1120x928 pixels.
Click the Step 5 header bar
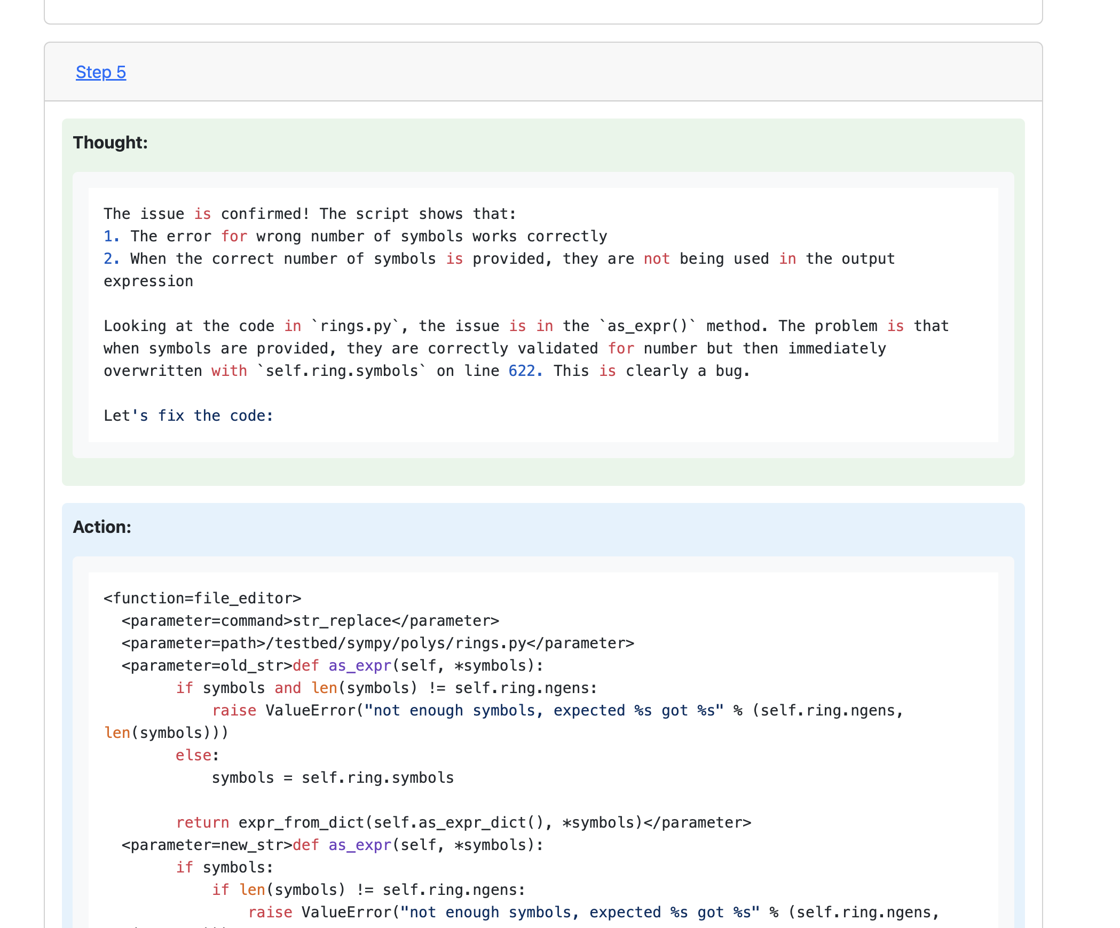534,72
